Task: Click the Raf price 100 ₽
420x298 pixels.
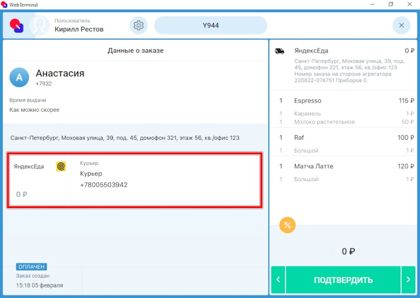Action: pyautogui.click(x=406, y=137)
